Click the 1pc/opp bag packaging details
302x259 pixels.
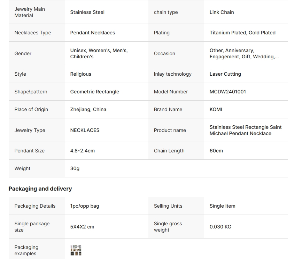pos(84,206)
